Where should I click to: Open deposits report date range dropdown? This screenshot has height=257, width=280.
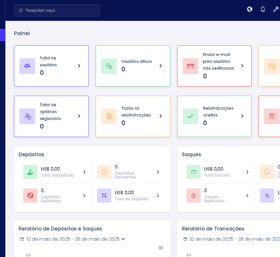click(73, 239)
